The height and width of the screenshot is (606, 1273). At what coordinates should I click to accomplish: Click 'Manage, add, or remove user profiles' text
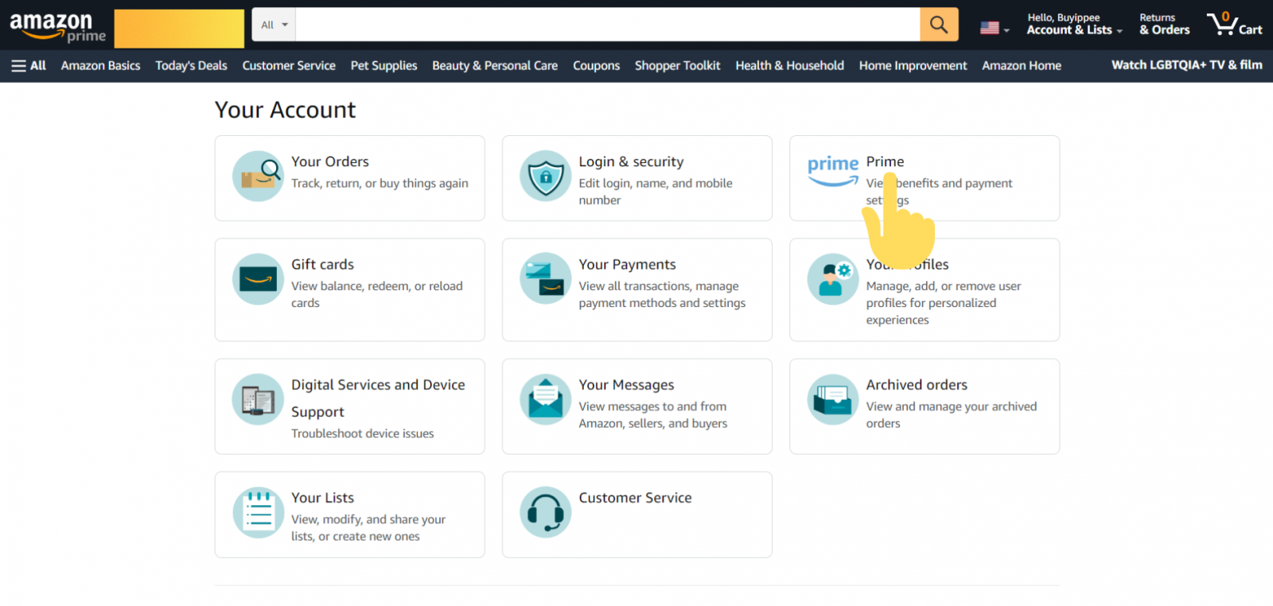click(x=944, y=303)
